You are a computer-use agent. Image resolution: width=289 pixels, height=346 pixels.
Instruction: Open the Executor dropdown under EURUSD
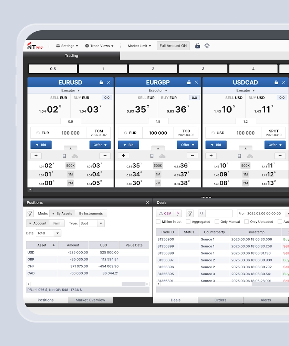[x=70, y=90]
